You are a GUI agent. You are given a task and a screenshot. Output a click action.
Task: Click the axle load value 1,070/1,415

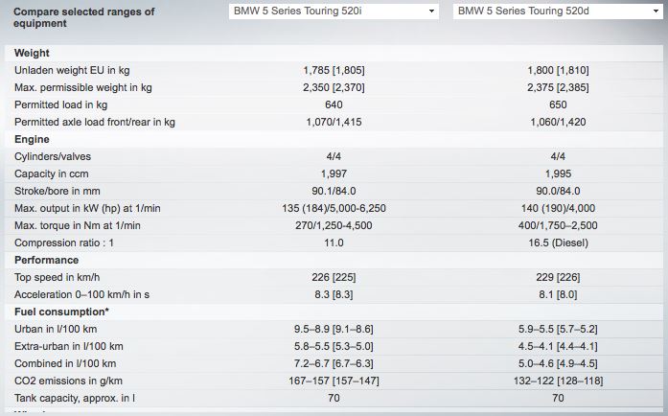(334, 122)
